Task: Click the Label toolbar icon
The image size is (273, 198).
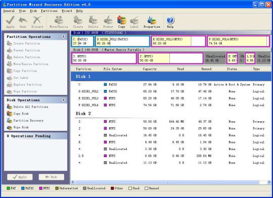Action: point(134,20)
